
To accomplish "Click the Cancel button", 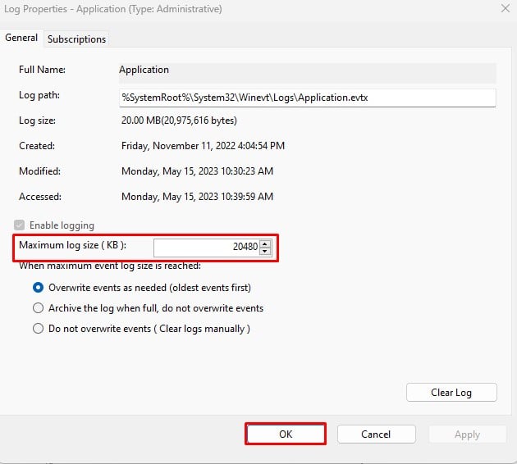I will click(x=376, y=434).
